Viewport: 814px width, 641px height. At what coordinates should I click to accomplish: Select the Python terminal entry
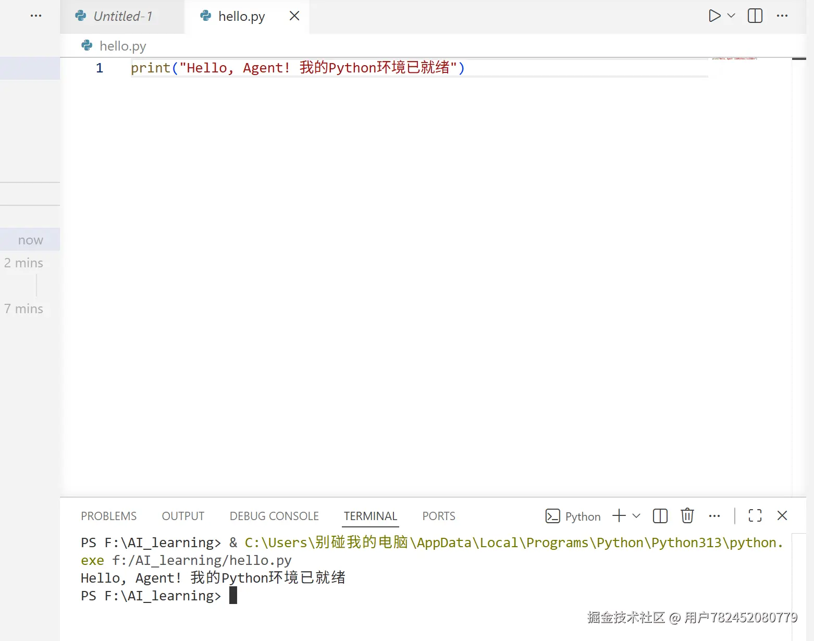[573, 516]
